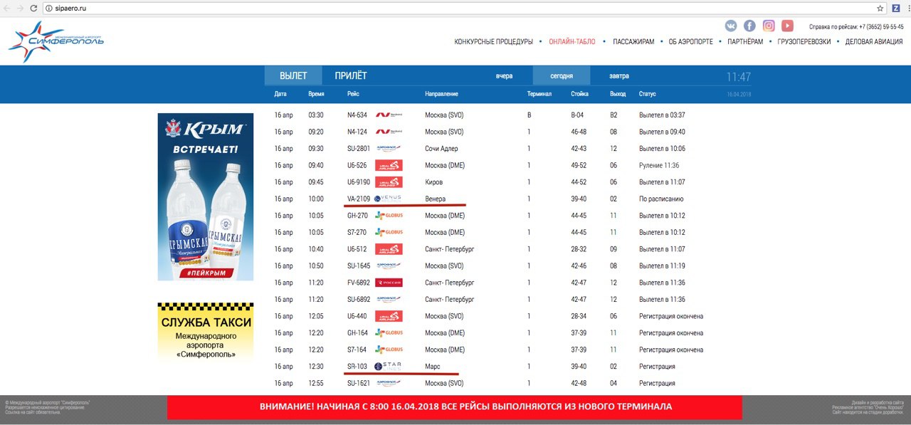
Task: Click destination Сочи Адлер
Action: [441, 148]
